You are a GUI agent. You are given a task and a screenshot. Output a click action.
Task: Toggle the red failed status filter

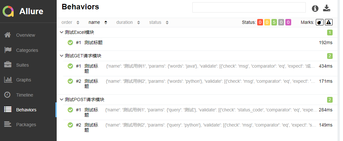click(x=260, y=22)
